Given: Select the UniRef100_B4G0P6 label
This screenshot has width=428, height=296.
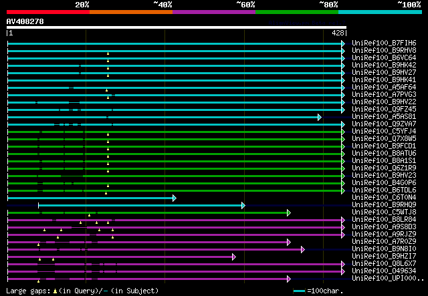Looking at the screenshot, I should 384,183.
